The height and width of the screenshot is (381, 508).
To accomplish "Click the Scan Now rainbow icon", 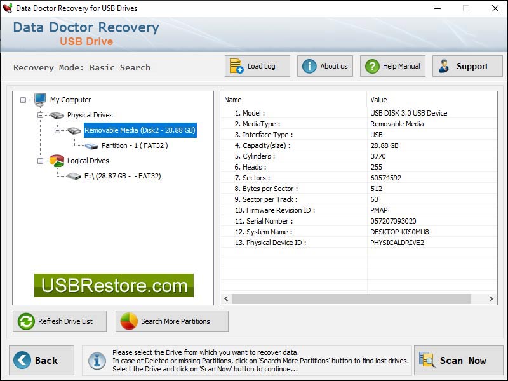I will [427, 360].
